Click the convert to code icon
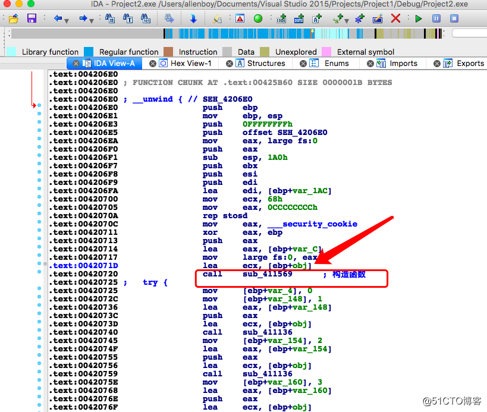 click(281, 18)
